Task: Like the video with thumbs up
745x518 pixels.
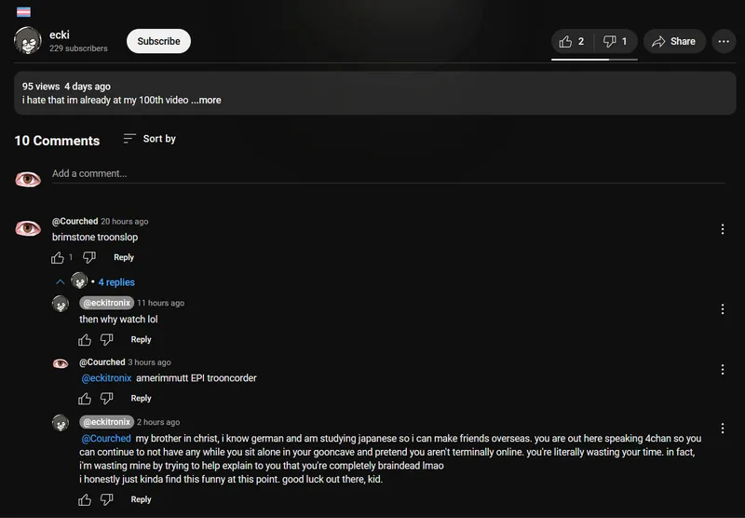Action: point(572,41)
